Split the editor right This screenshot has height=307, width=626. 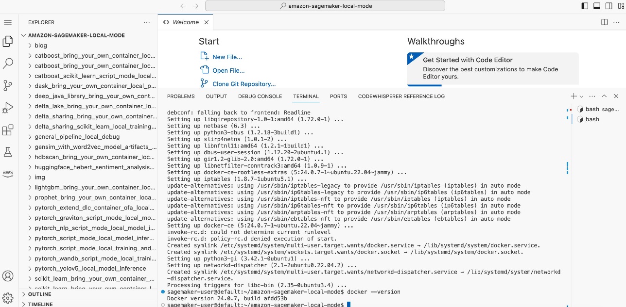click(604, 22)
